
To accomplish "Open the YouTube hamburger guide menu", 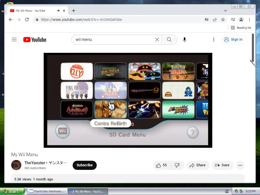I will pos(14,39).
